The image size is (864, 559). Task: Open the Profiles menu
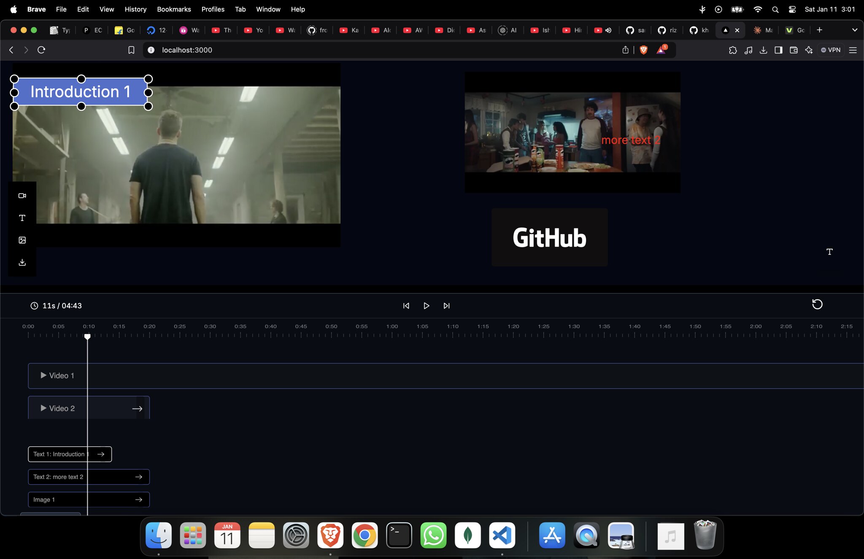[x=213, y=9]
